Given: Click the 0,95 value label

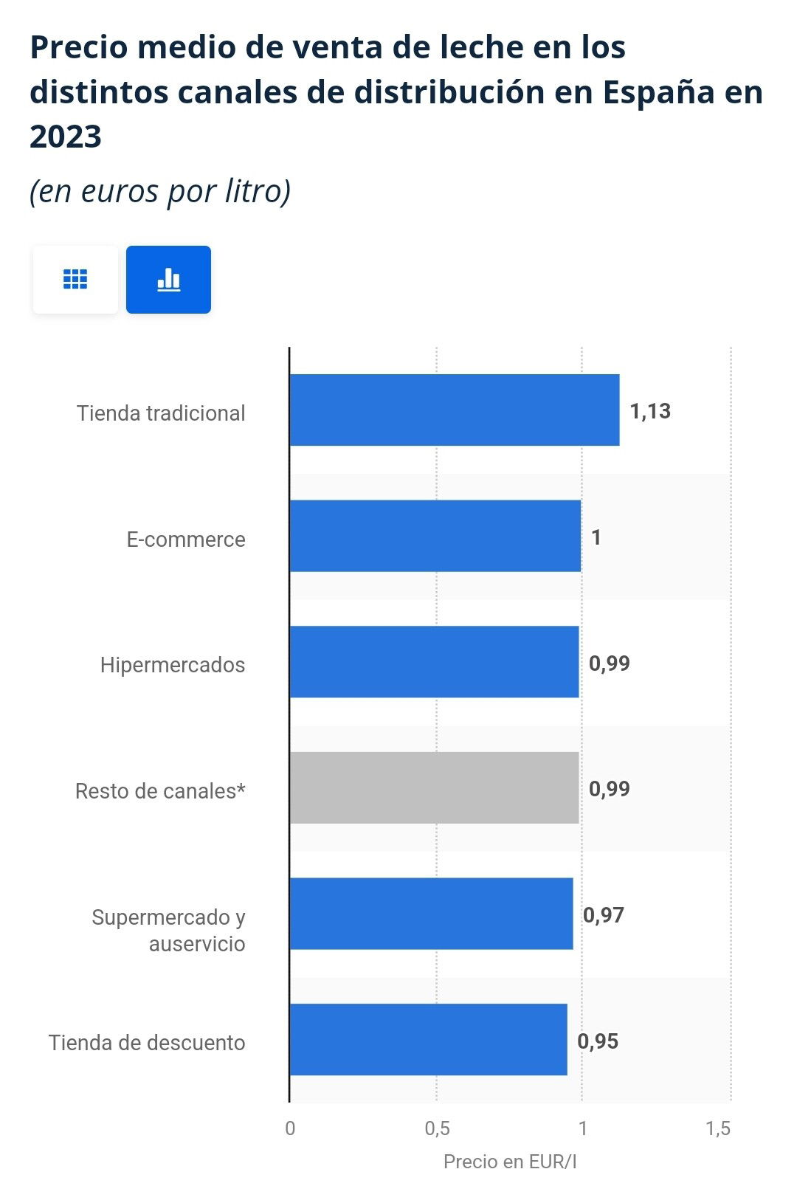Looking at the screenshot, I should pos(598,1041).
